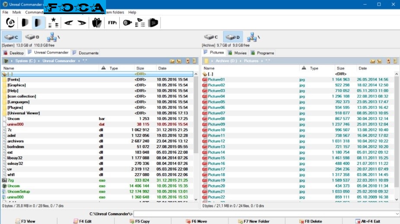Open favorites star icon in left path bar
This screenshot has width=400, height=224.
pyautogui.click(x=188, y=61)
